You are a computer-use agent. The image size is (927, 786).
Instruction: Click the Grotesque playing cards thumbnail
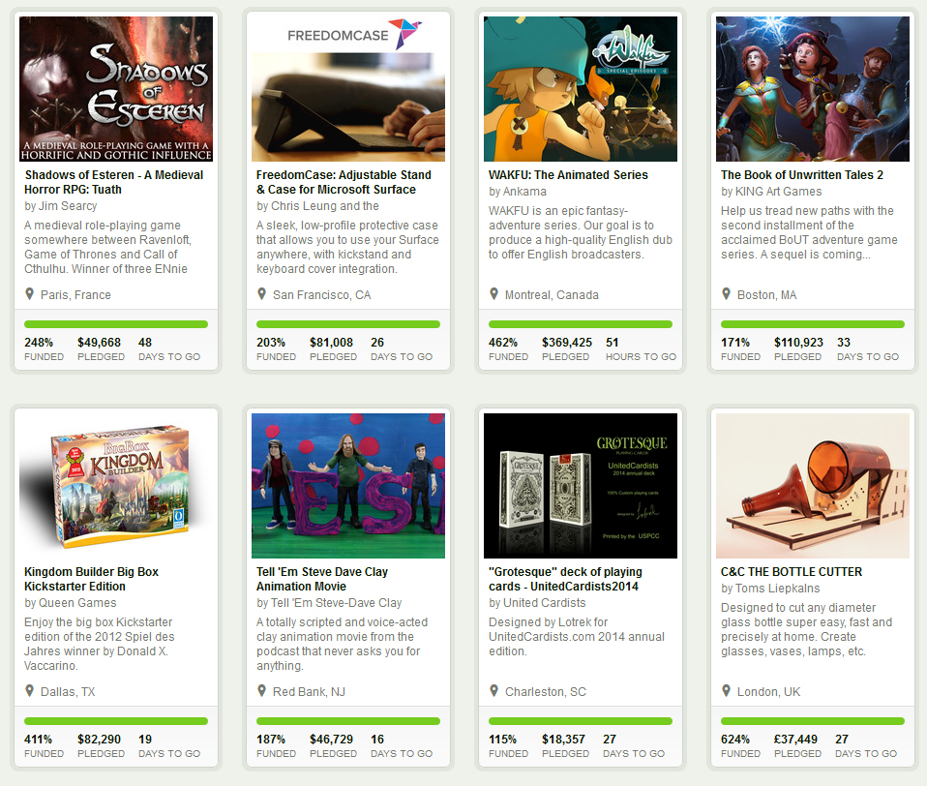[581, 486]
